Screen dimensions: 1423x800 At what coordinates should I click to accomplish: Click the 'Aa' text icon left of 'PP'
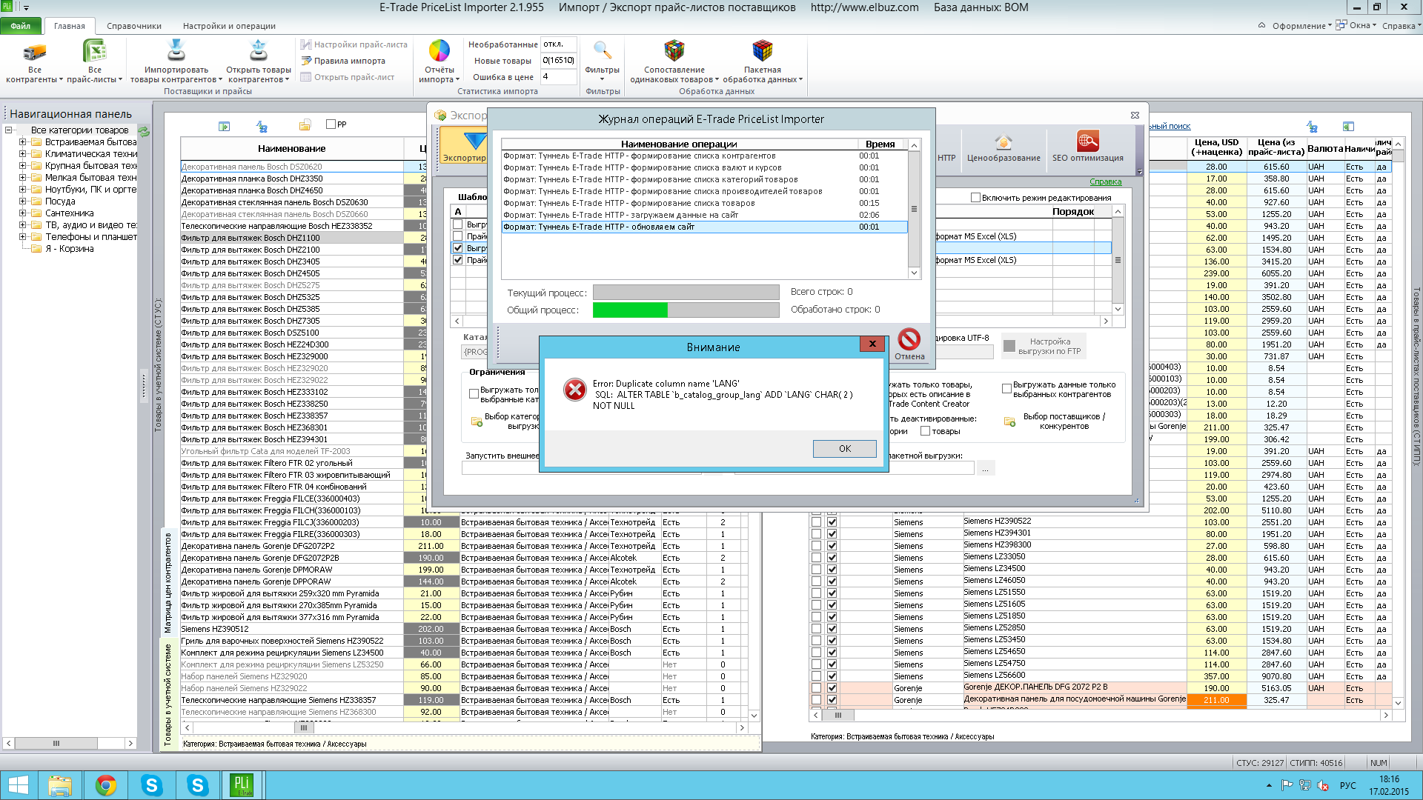261,126
